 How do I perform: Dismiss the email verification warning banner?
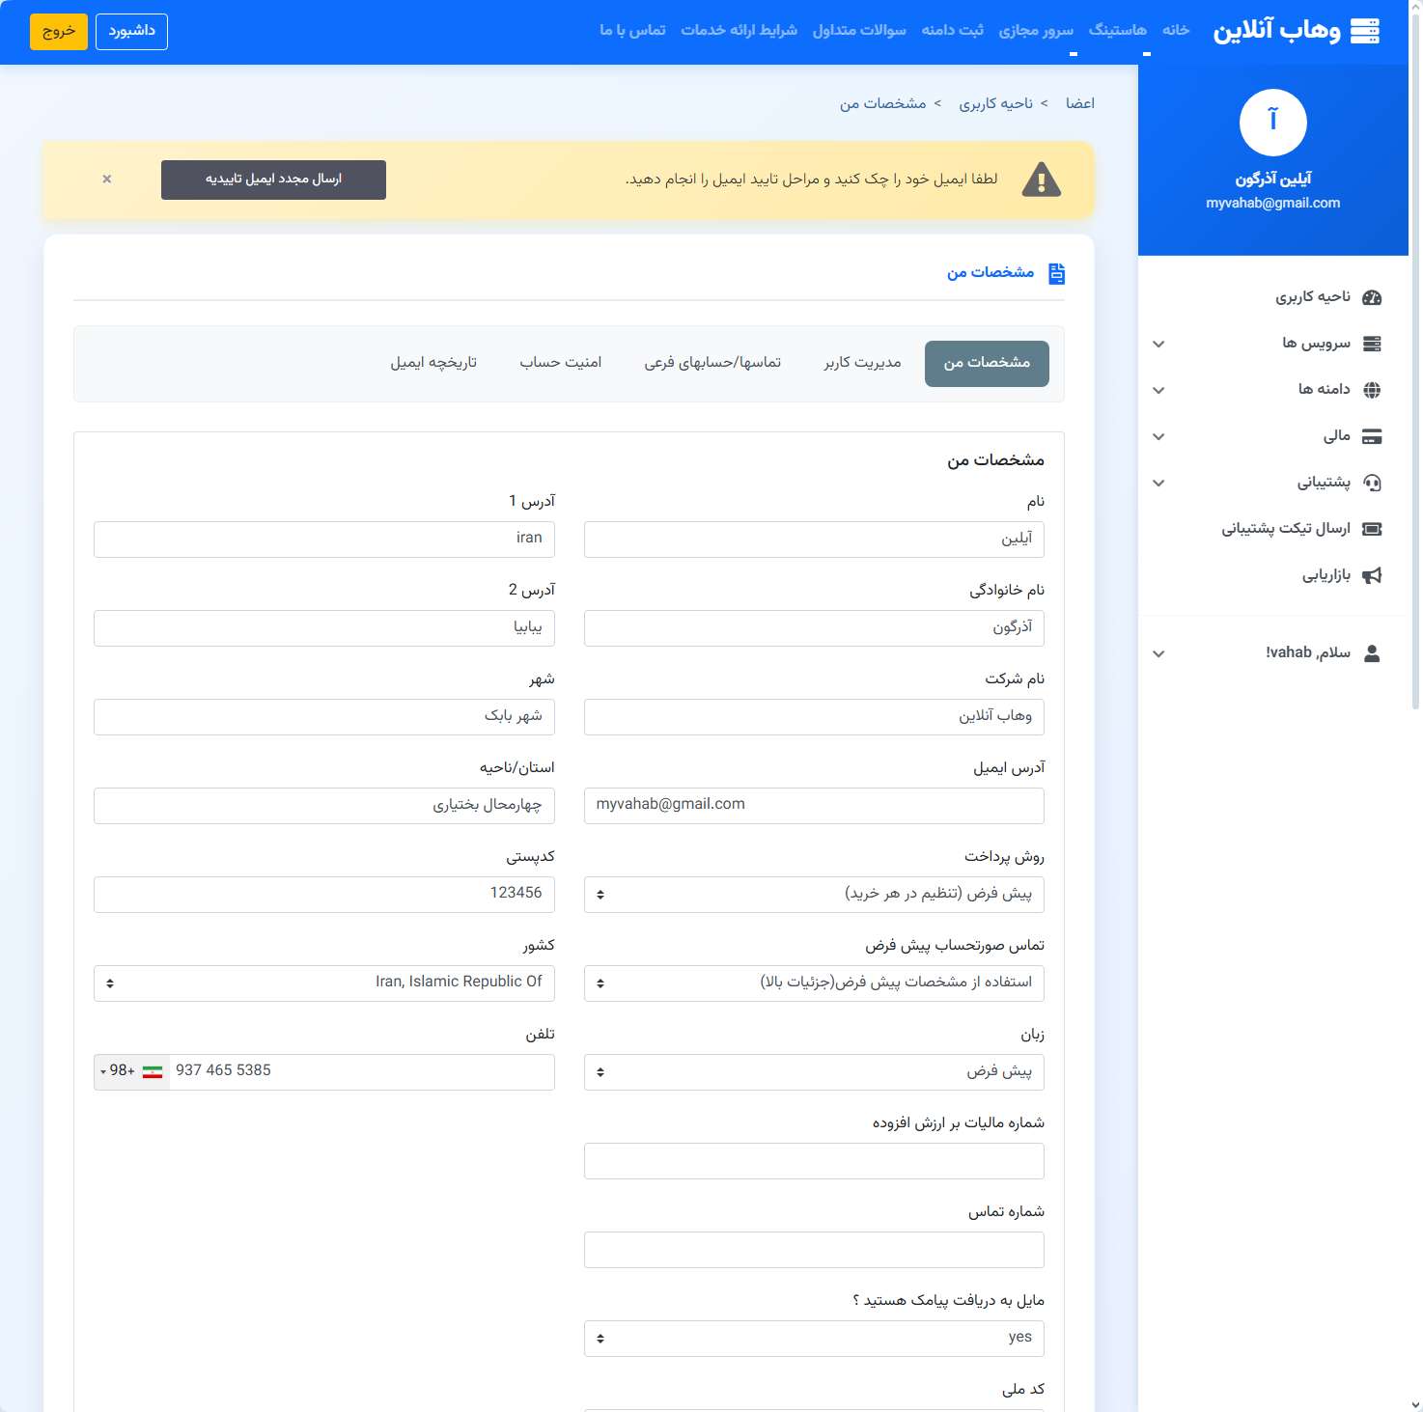tap(107, 180)
